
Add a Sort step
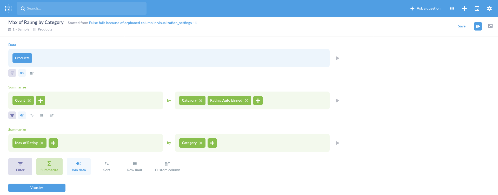tap(107, 167)
